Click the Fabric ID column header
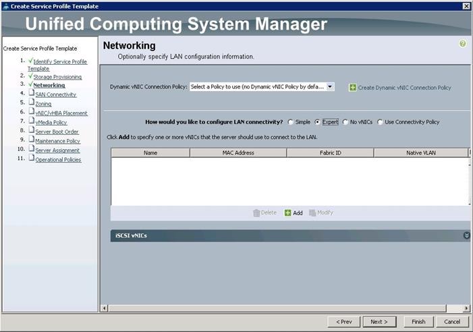 (331, 153)
